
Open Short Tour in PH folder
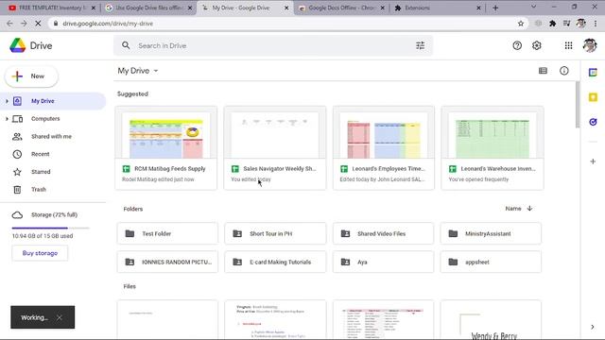[275, 233]
